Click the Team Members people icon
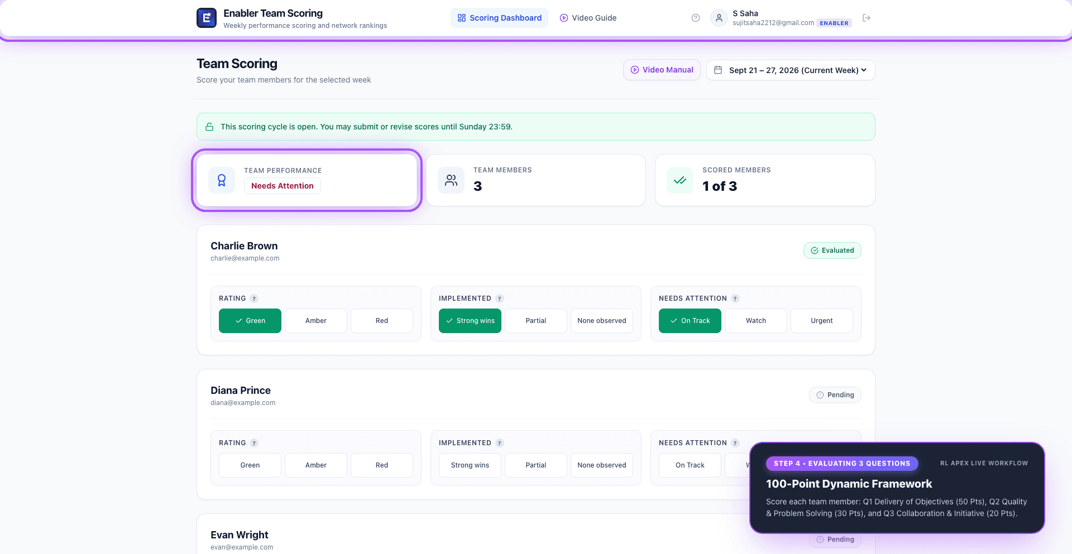1072x554 pixels. pos(451,180)
